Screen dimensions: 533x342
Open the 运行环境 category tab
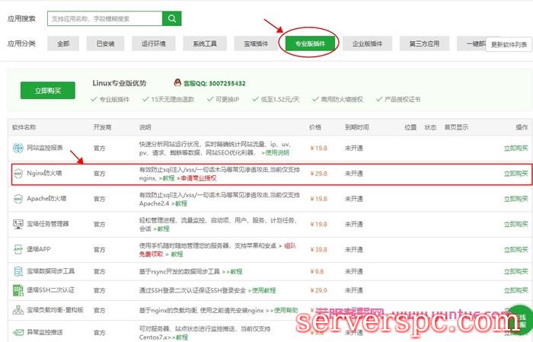149,44
